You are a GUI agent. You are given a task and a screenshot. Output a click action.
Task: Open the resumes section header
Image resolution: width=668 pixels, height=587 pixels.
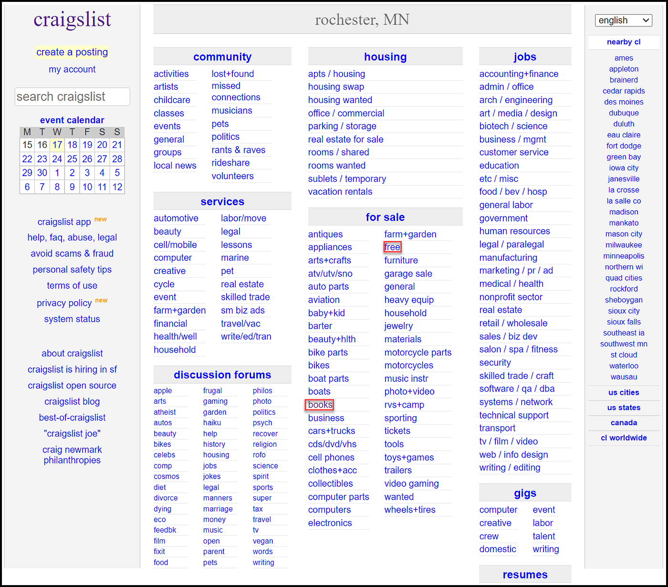click(525, 575)
